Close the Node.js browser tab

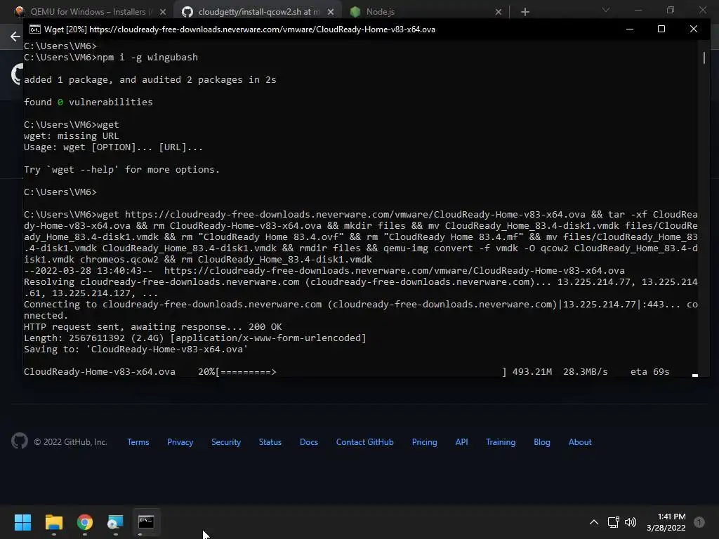point(499,12)
